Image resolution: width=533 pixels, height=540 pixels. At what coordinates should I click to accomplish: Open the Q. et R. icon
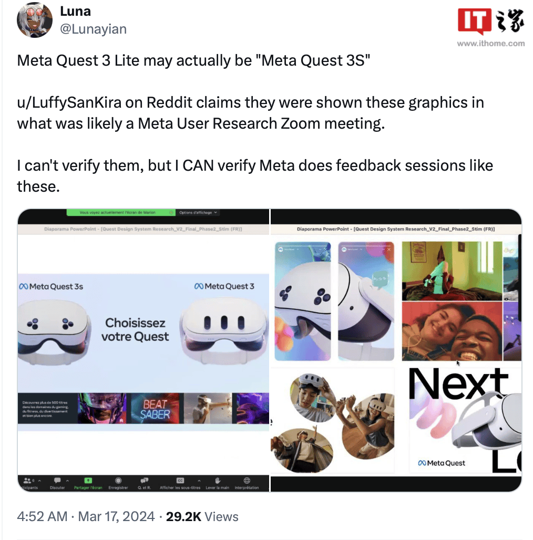click(x=145, y=481)
